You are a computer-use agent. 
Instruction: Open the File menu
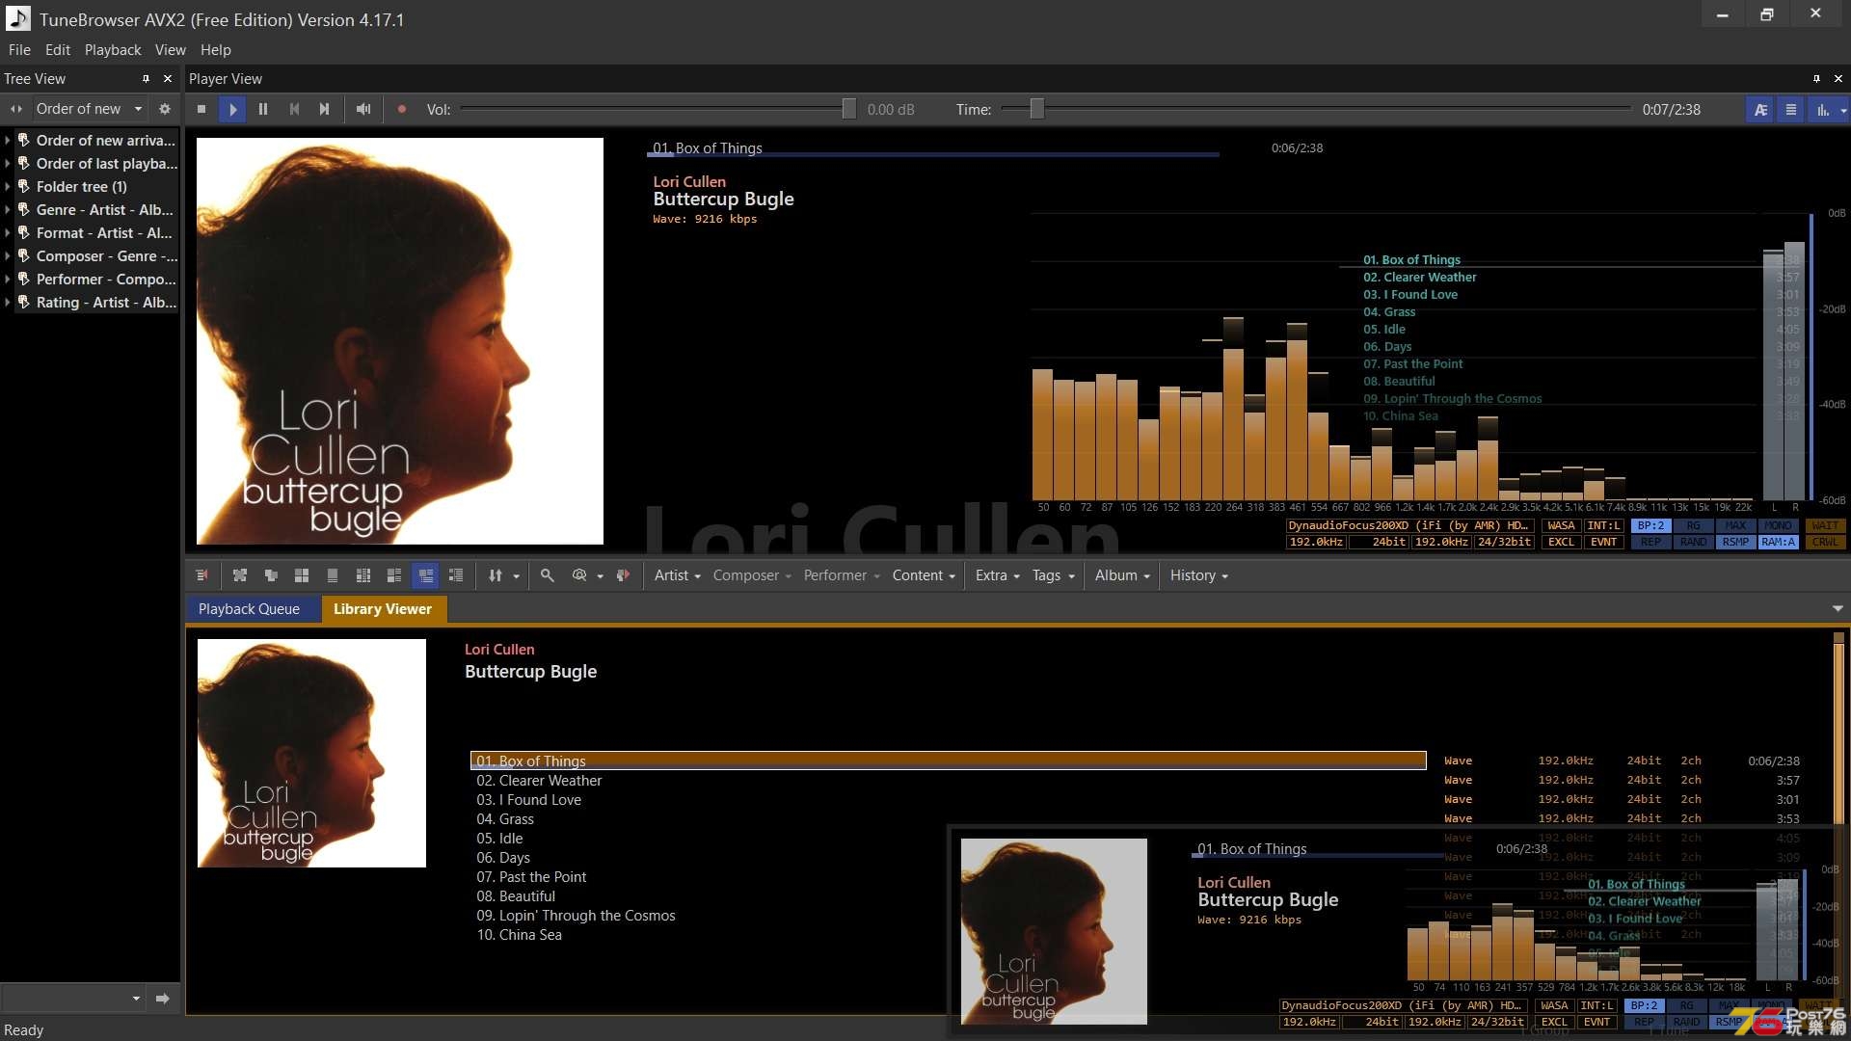tap(19, 50)
